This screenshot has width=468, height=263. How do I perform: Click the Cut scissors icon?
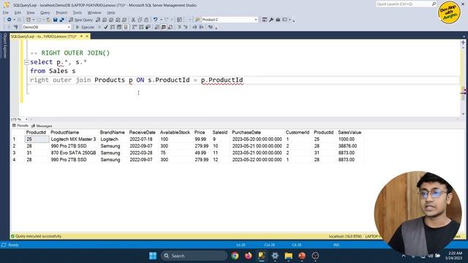133,20
